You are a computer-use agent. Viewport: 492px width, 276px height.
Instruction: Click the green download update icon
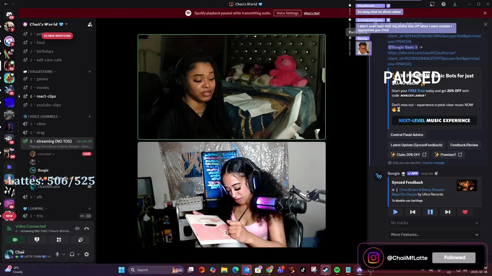tap(455, 4)
